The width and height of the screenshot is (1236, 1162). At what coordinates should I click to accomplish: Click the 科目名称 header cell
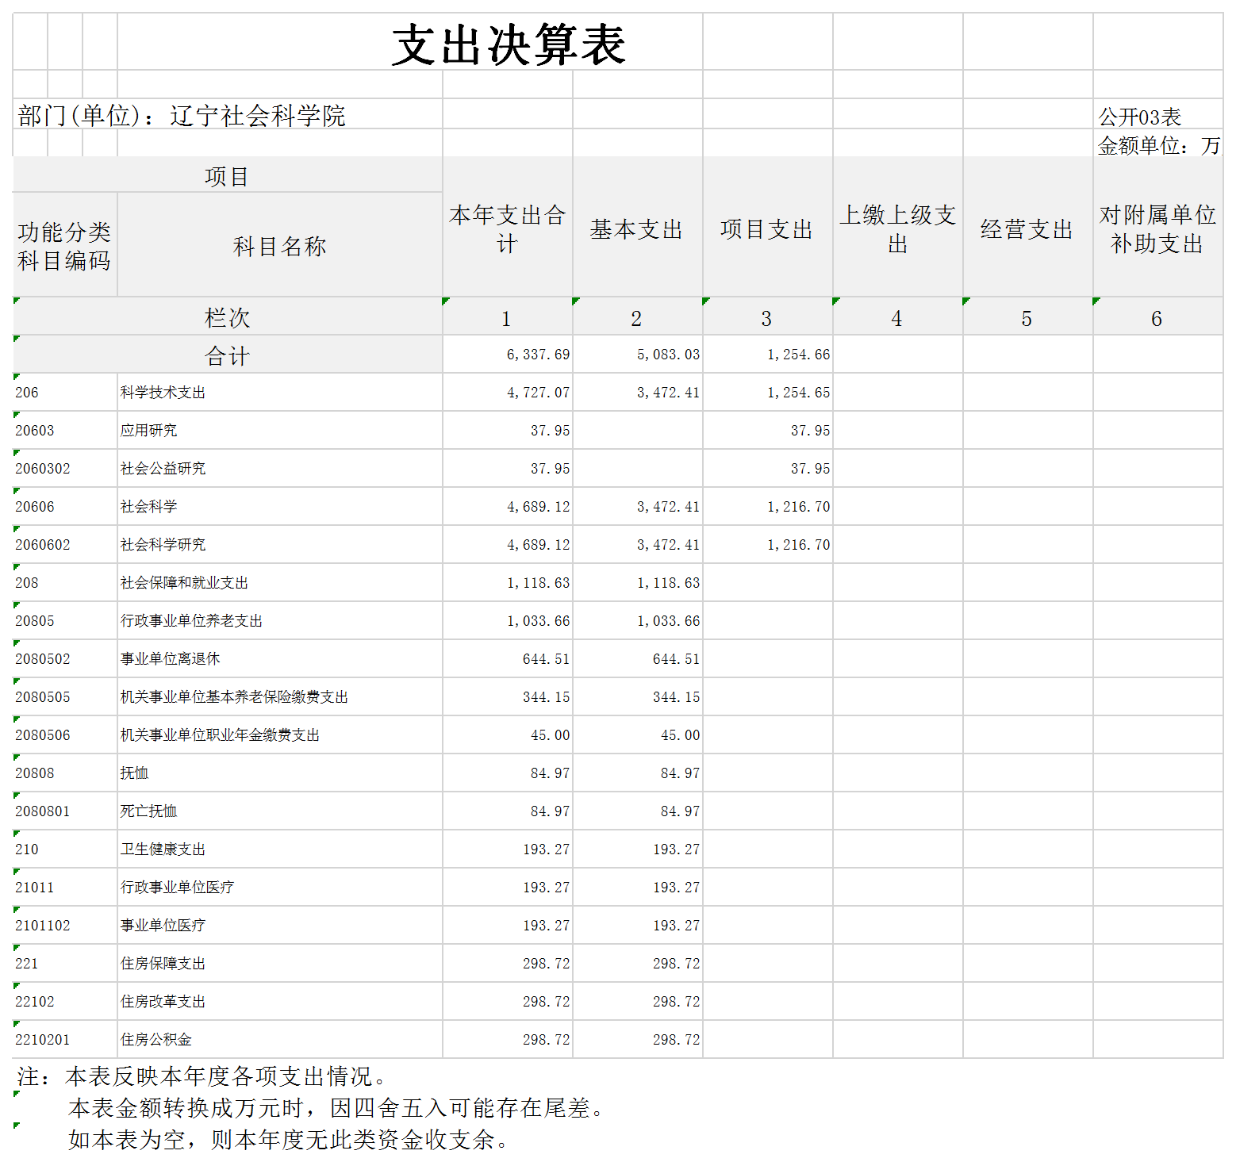279,246
